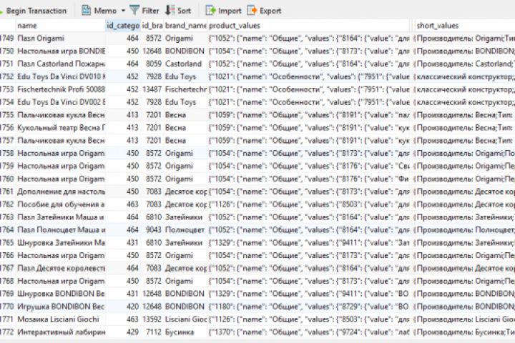Click the Memo button label
This screenshot has width=515, height=343.
pyautogui.click(x=105, y=11)
